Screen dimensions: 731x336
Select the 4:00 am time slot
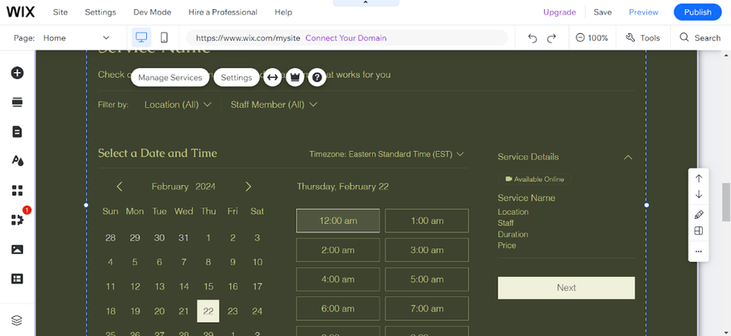[x=338, y=280]
